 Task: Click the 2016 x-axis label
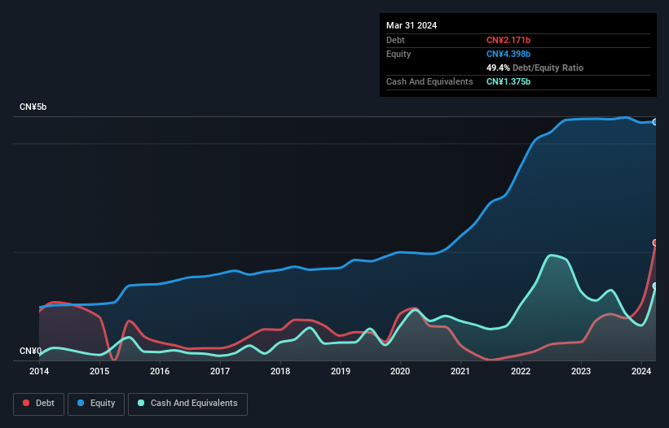160,371
